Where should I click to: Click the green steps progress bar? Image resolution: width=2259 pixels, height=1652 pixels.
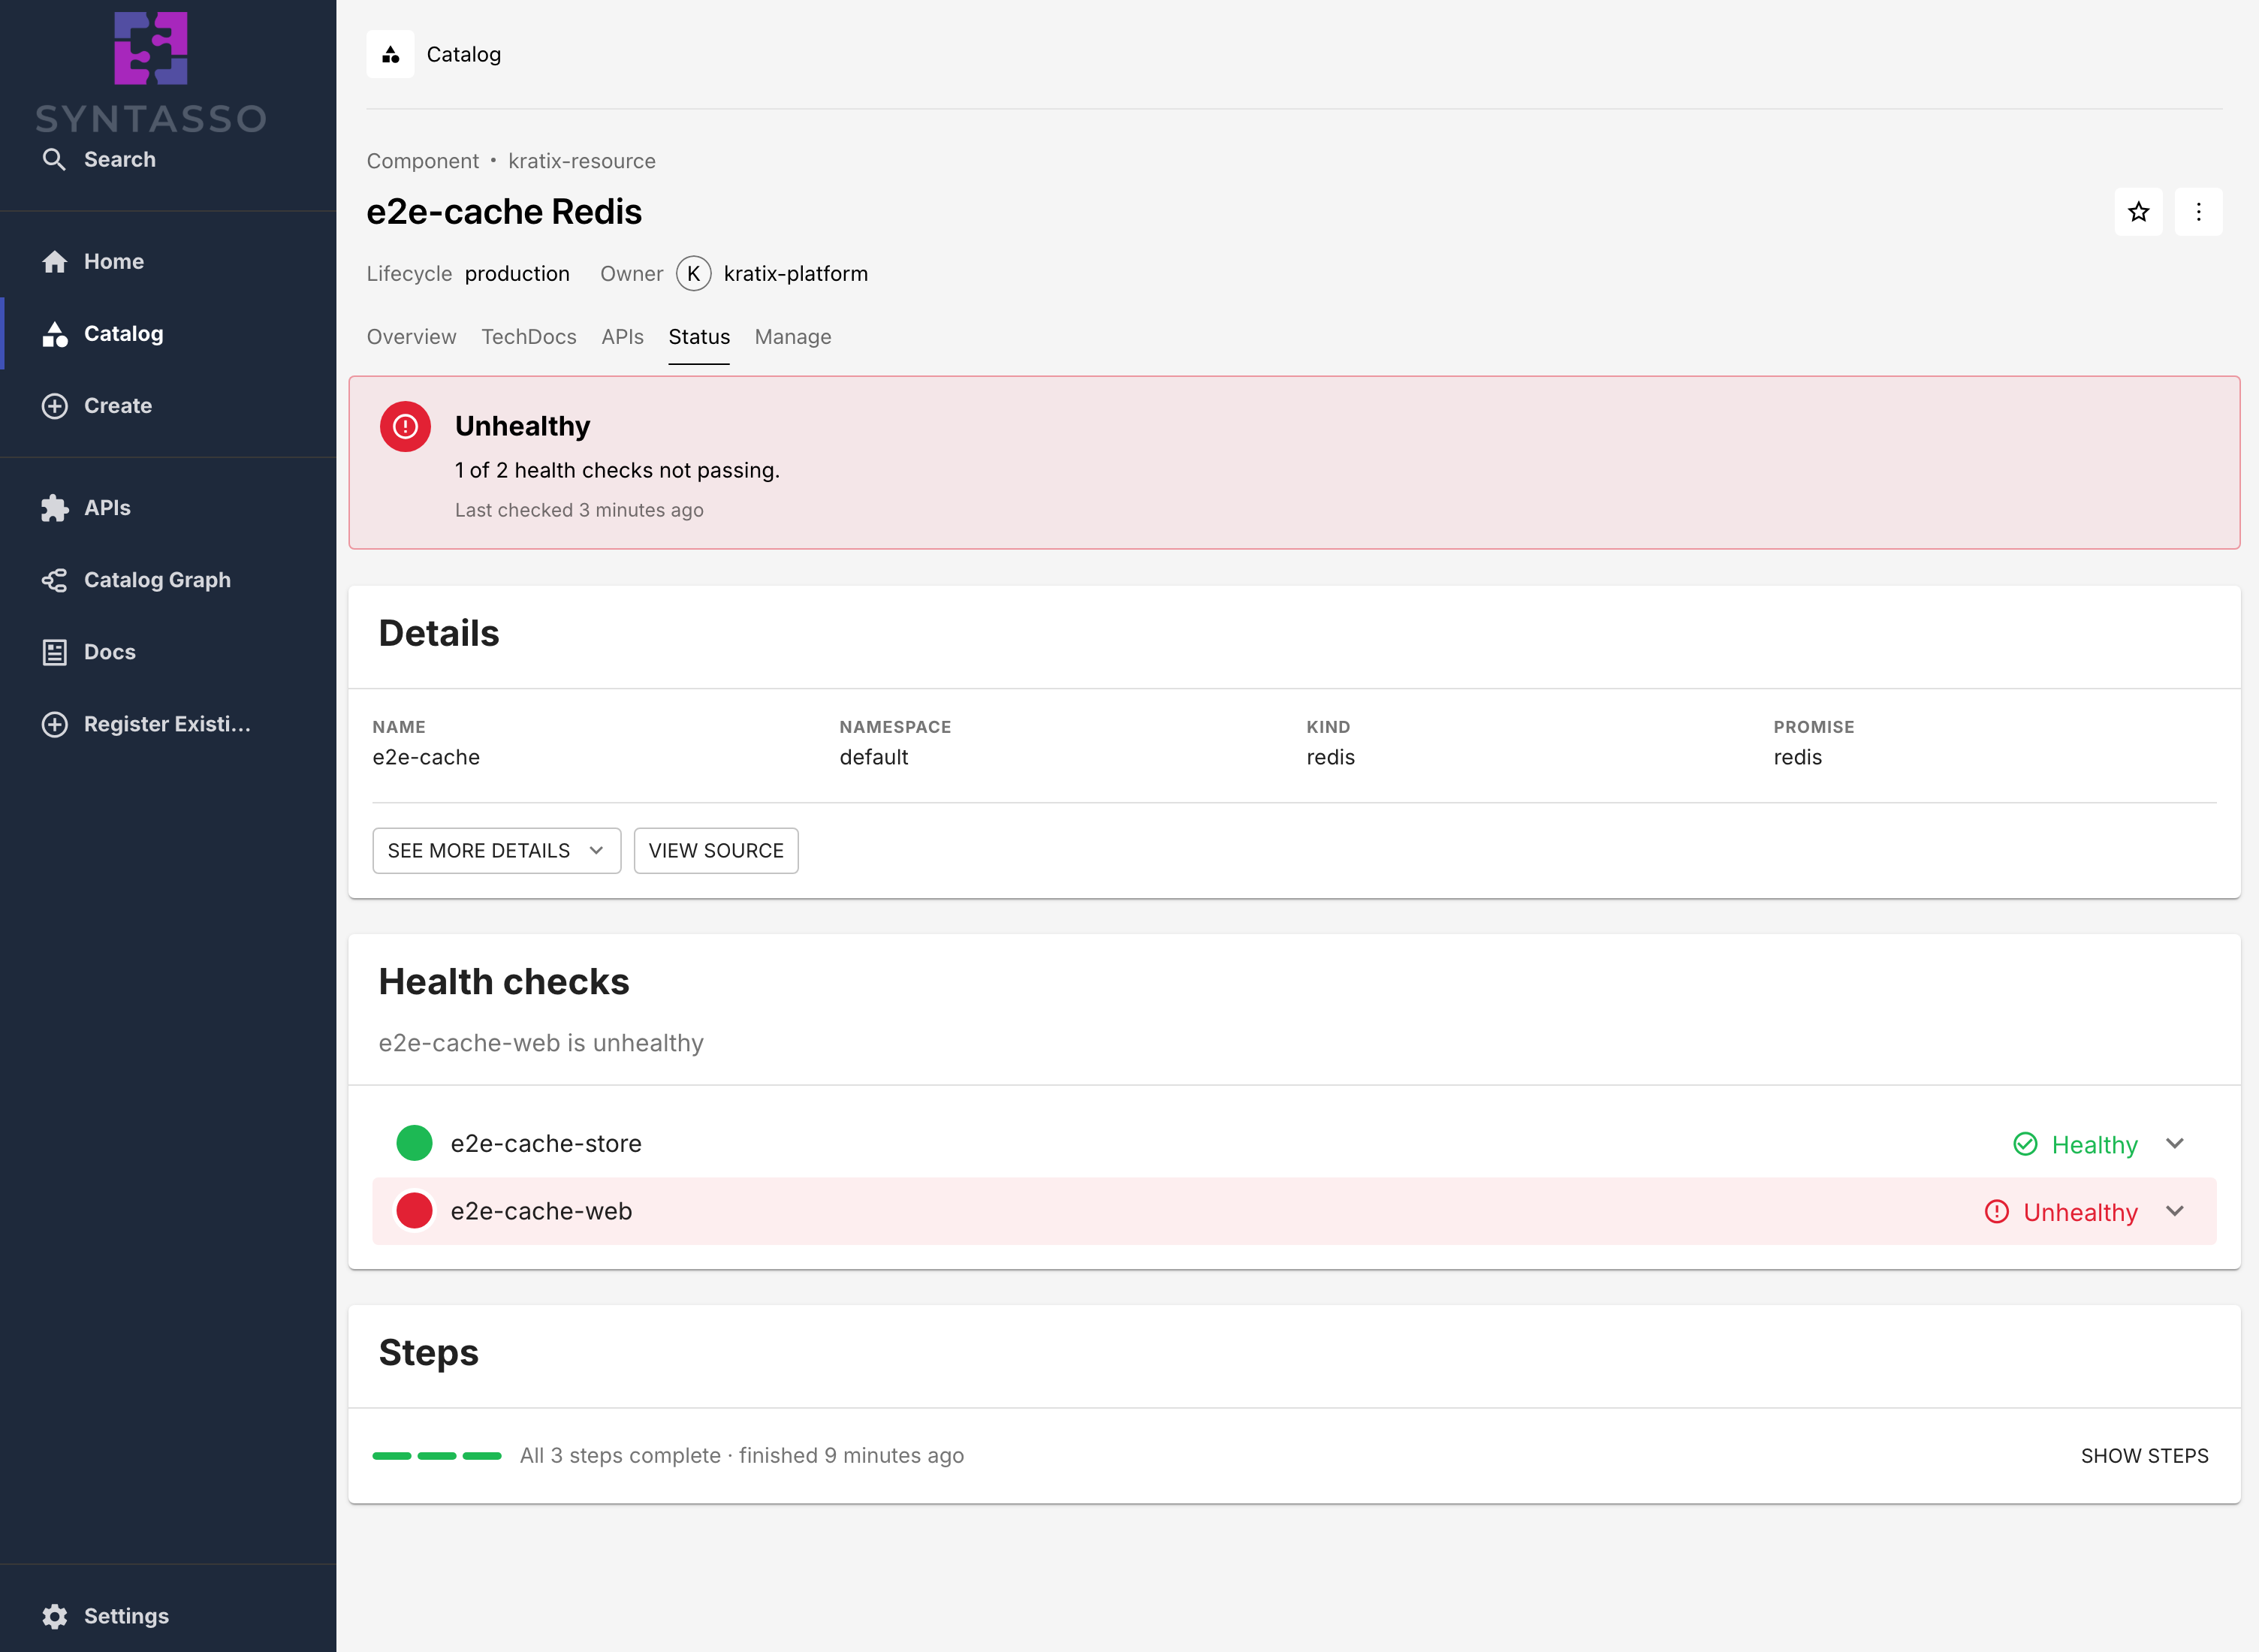[x=437, y=1456]
